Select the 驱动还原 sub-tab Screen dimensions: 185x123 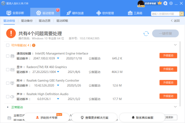[44, 21]
